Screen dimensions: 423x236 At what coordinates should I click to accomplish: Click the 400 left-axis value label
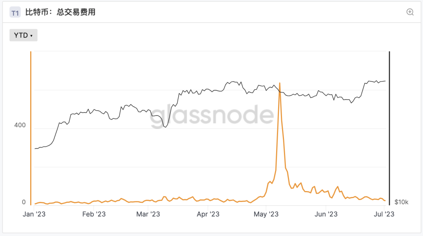tap(20, 125)
